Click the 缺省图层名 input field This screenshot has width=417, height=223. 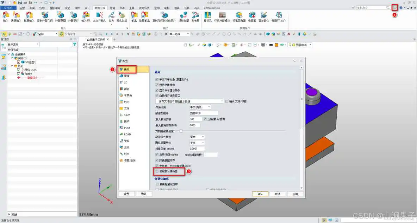coord(203,113)
